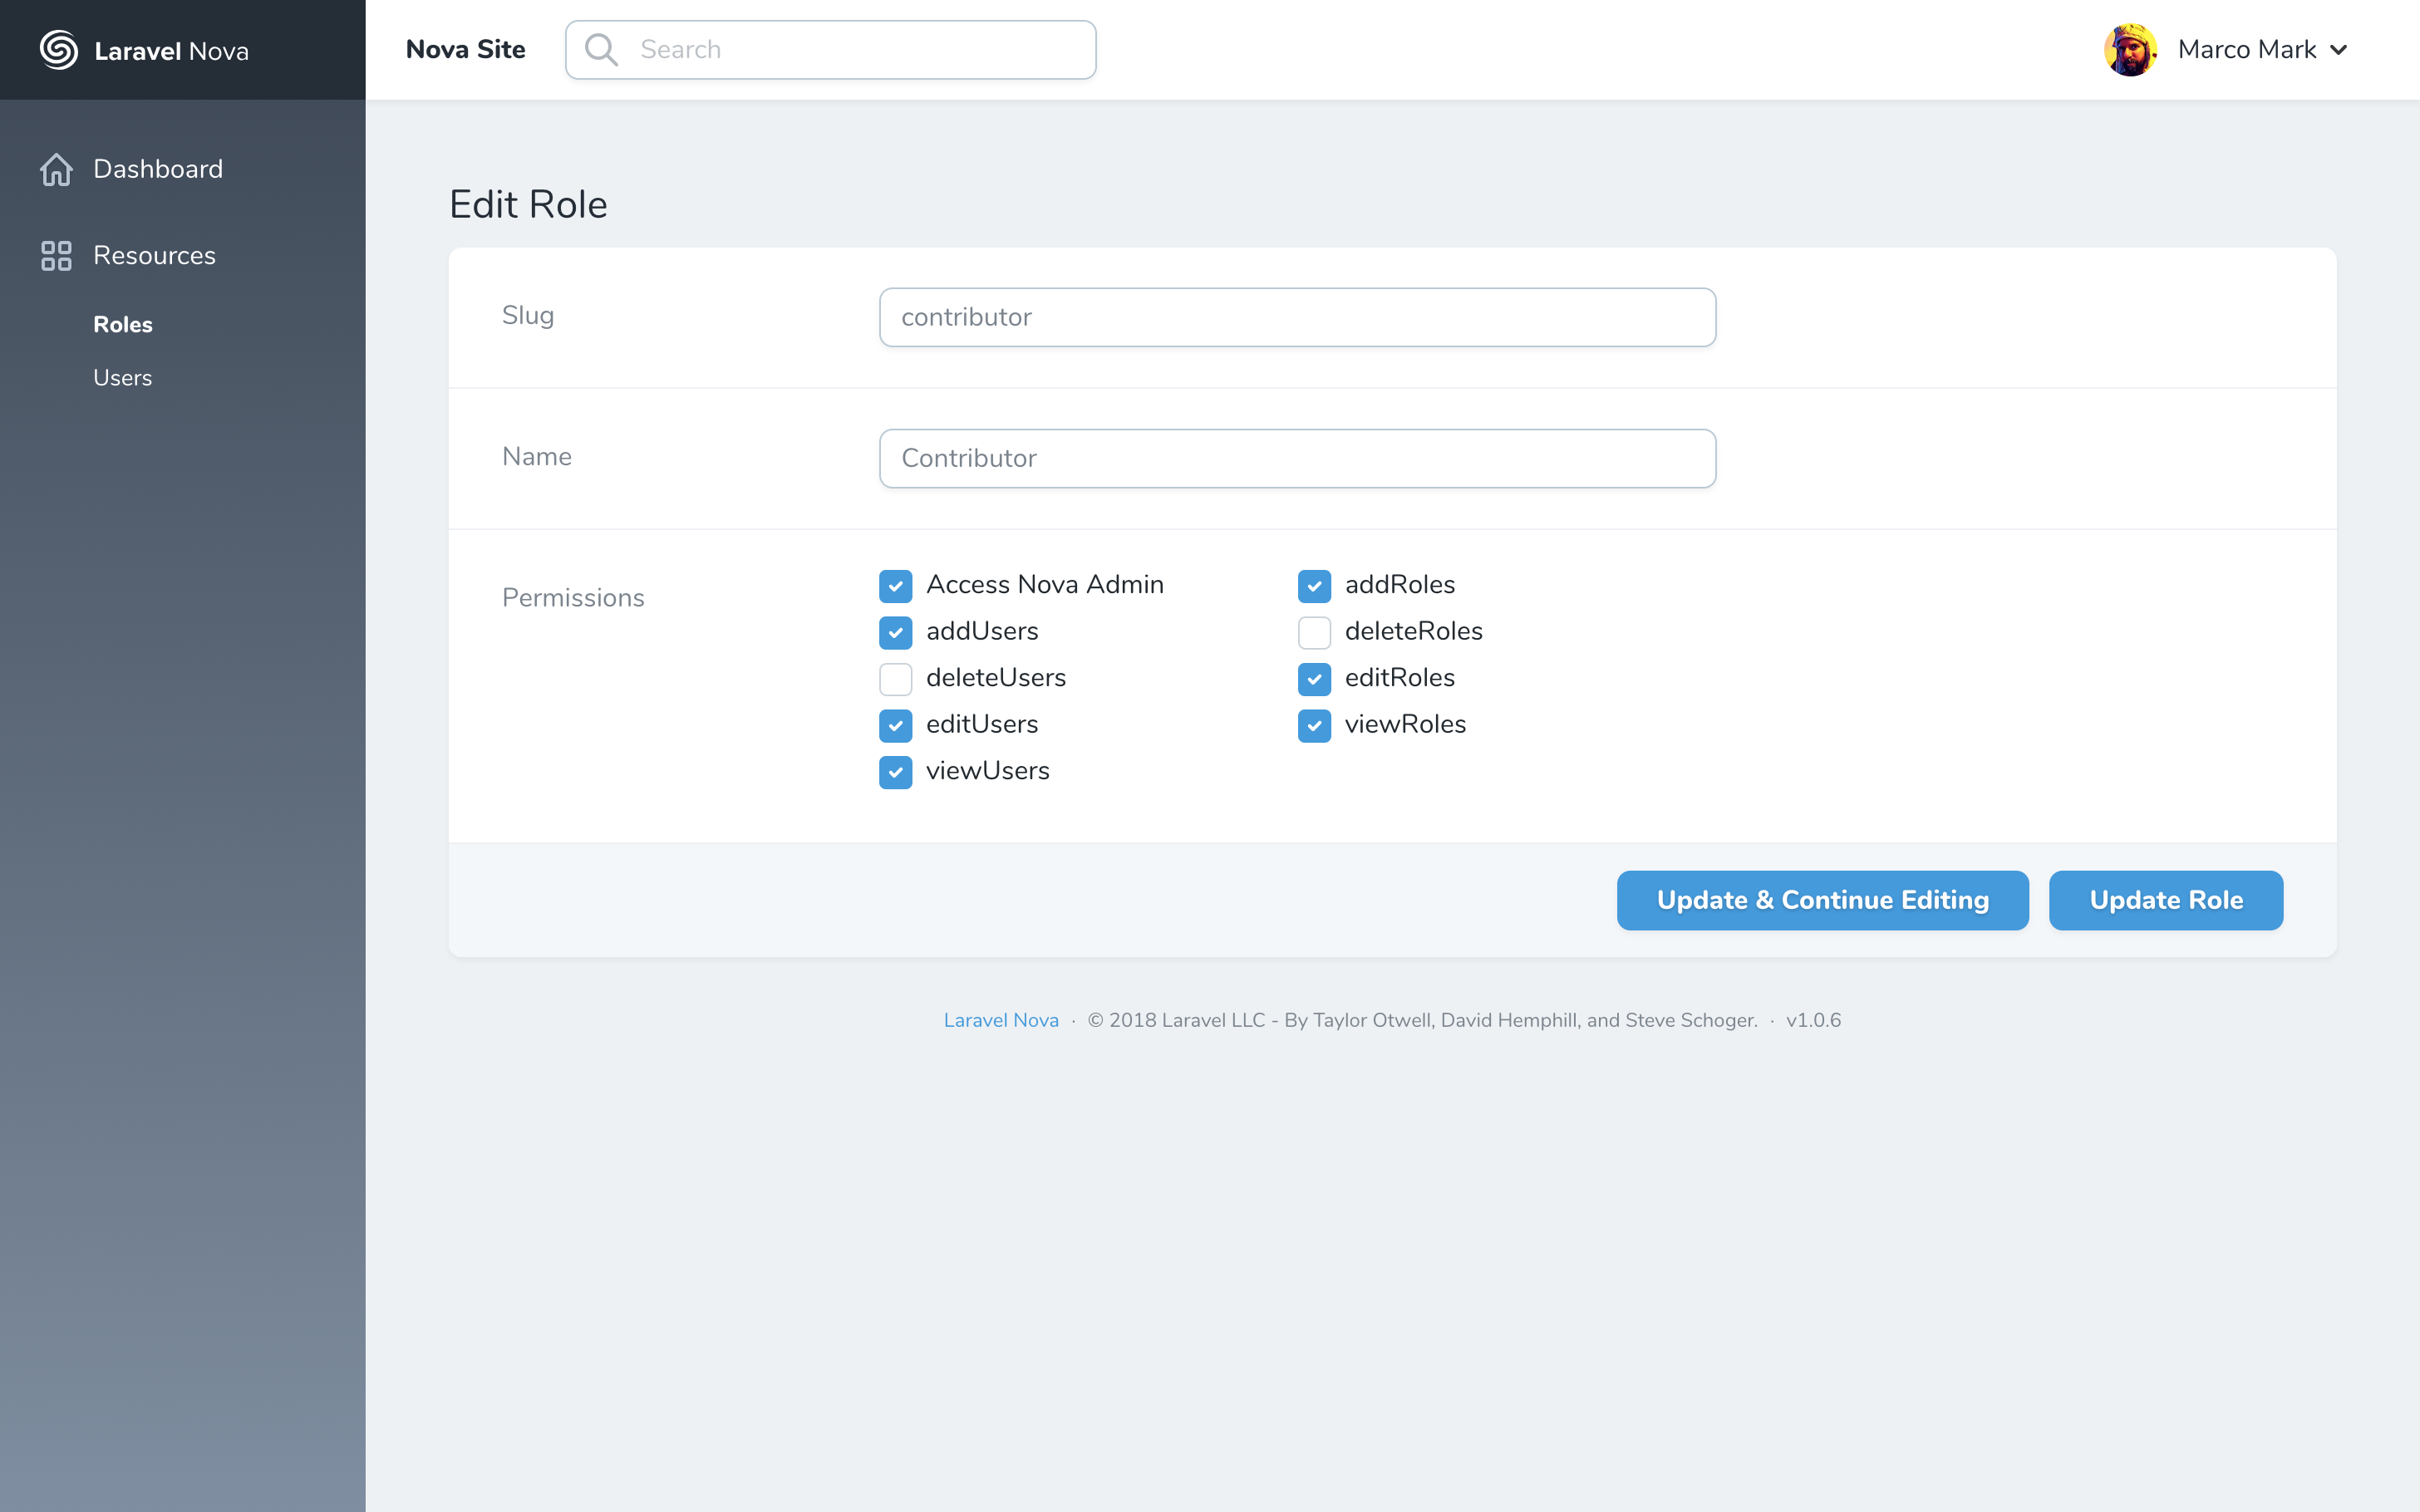Toggle the deleteRoles checkbox on
This screenshot has width=2420, height=1512.
tap(1316, 632)
